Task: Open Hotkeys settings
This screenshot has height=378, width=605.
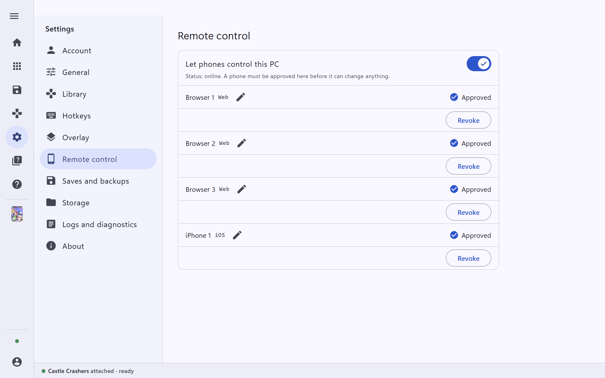Action: 98,116
